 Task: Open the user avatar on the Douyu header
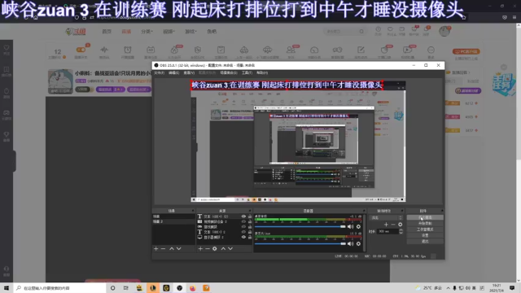pos(444,31)
